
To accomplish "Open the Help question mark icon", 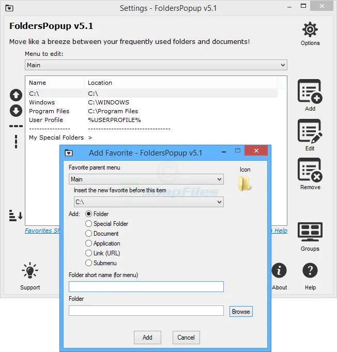I will 310,270.
